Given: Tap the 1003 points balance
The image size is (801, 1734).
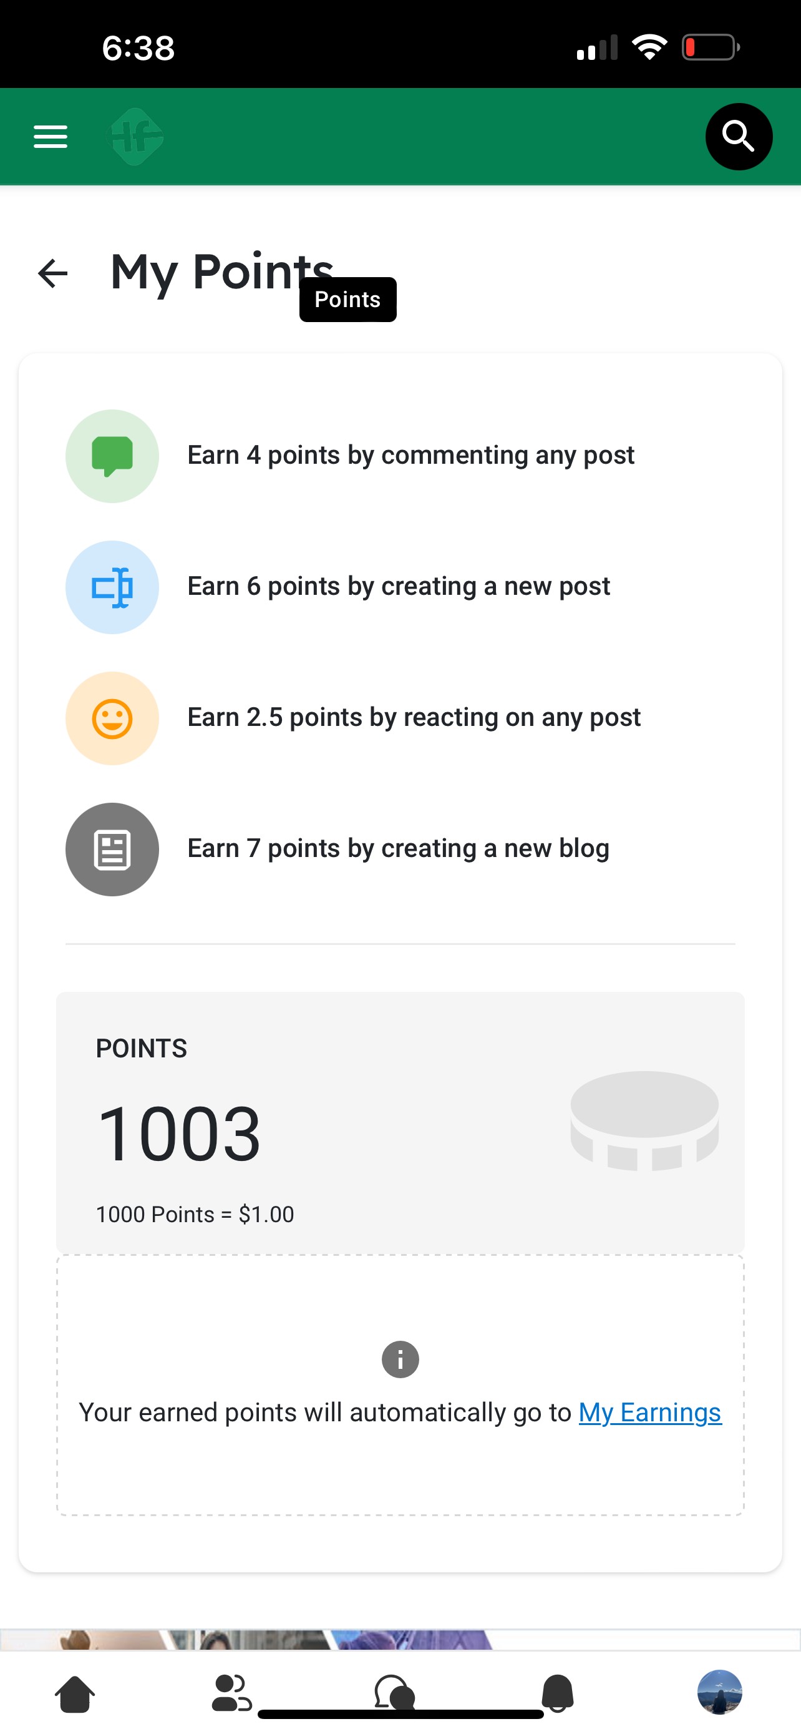Looking at the screenshot, I should [x=178, y=1134].
